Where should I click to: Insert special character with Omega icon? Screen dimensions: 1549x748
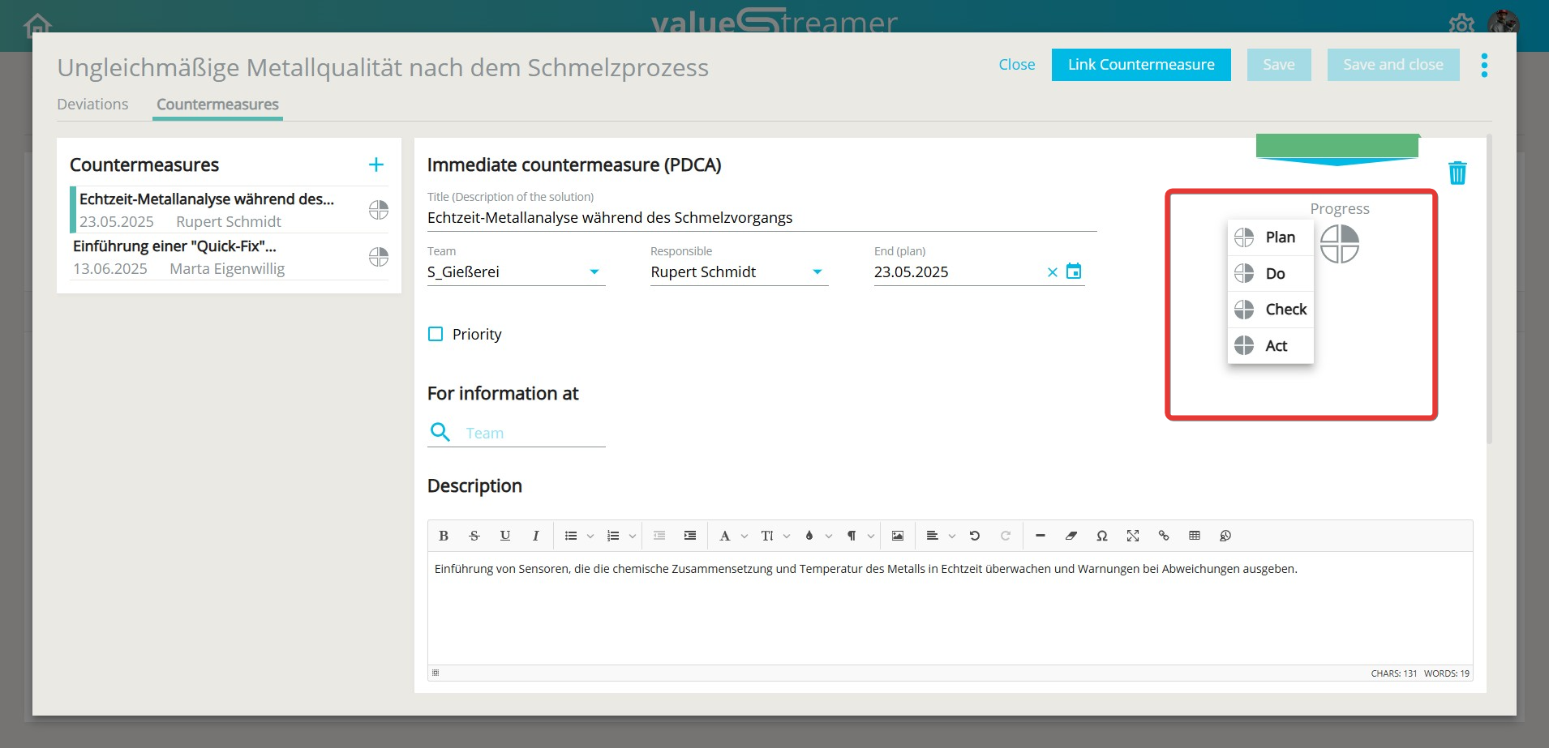[x=1102, y=536]
